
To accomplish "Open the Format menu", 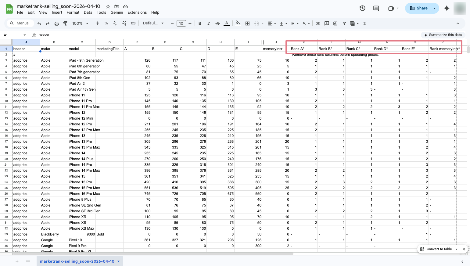I will click(x=73, y=13).
